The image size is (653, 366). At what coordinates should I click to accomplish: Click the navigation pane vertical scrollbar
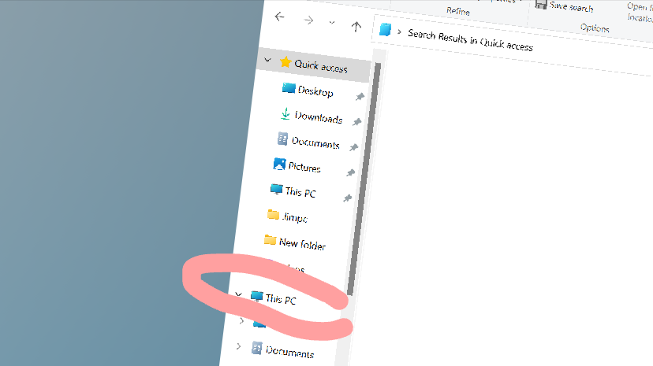coord(365,179)
